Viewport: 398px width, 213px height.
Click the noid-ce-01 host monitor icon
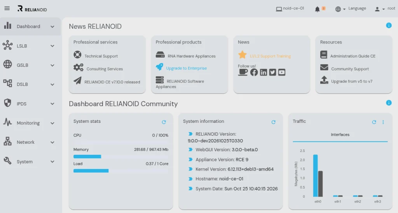(x=279, y=9)
